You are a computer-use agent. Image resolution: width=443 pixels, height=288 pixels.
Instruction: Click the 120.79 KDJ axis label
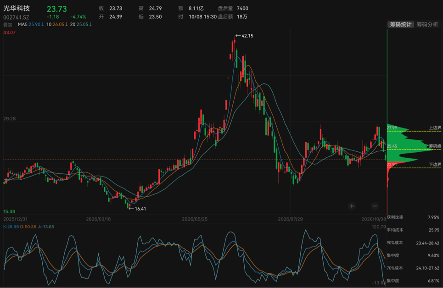[379, 227]
